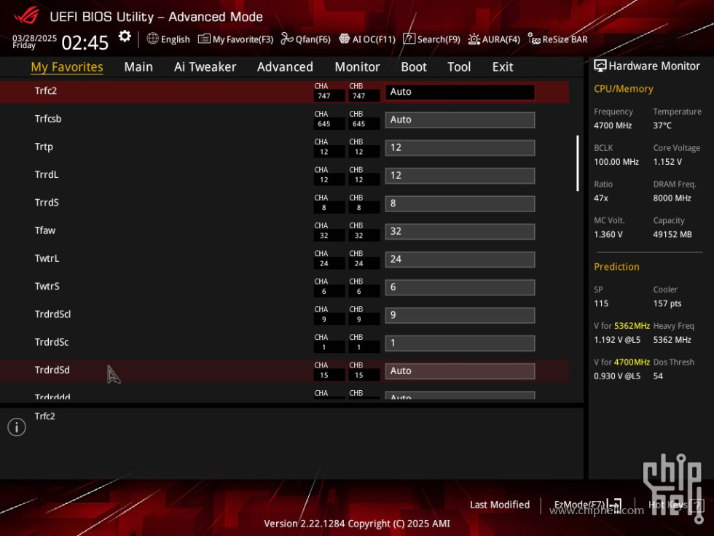Go to the Advanced tab
The height and width of the screenshot is (536, 714).
coord(285,67)
